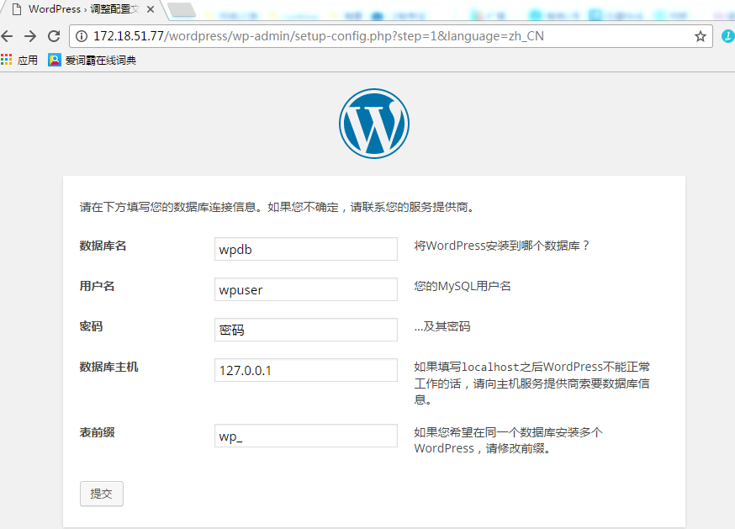The width and height of the screenshot is (735, 529).
Task: Click the 请在下方填写 intro sentence
Action: tap(278, 207)
